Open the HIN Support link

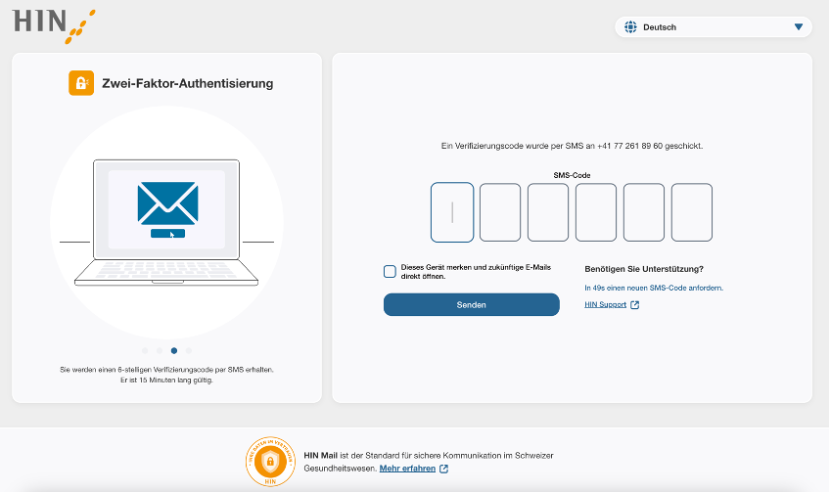click(605, 305)
